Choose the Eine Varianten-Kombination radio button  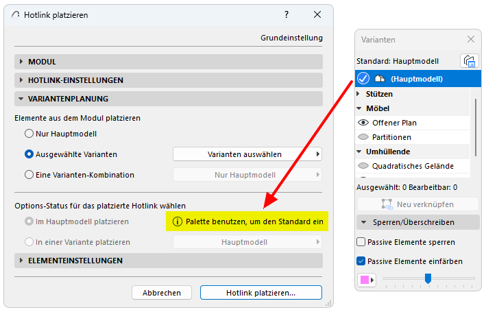[29, 175]
